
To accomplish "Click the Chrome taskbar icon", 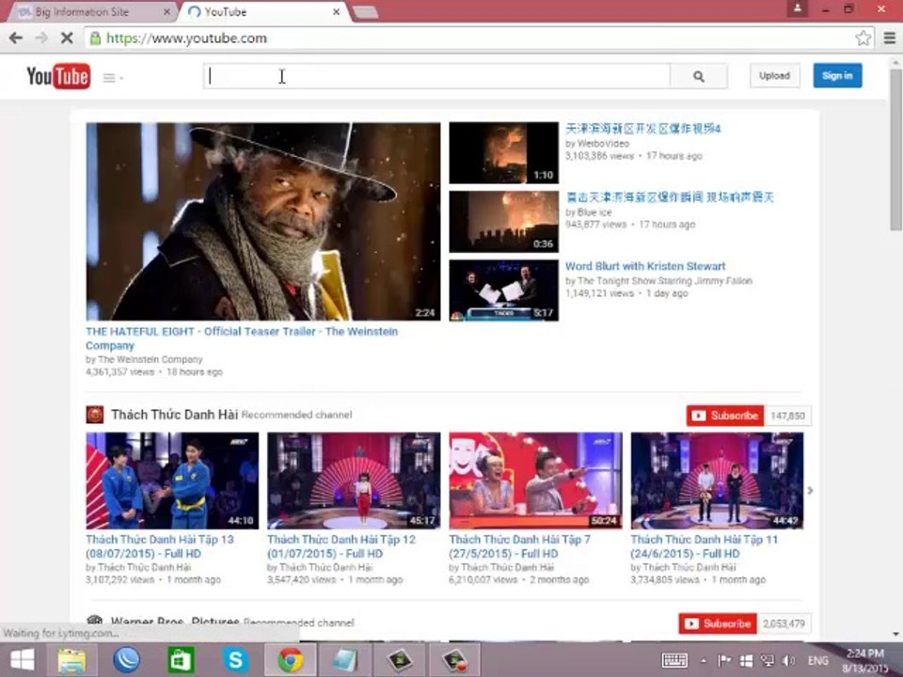I will pyautogui.click(x=291, y=660).
